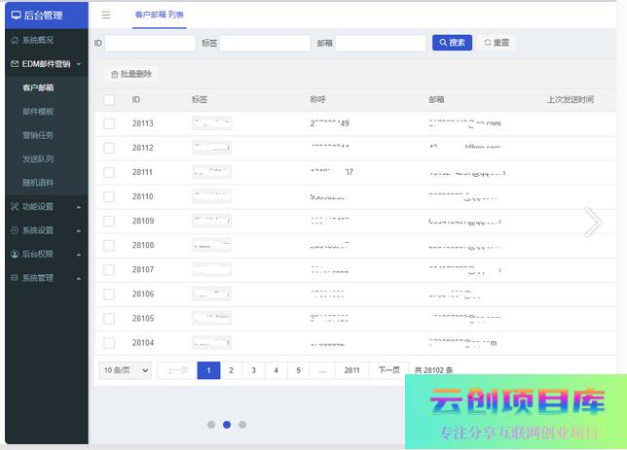Go to pagination page 2

pyautogui.click(x=231, y=370)
